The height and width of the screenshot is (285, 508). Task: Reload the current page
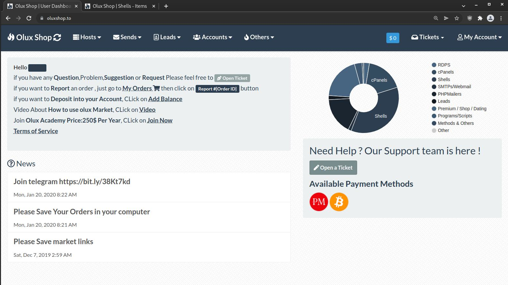tap(29, 18)
